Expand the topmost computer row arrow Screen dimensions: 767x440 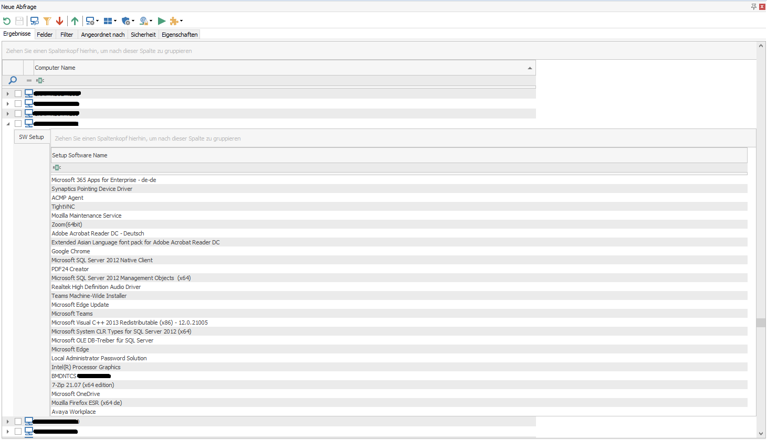click(8, 94)
